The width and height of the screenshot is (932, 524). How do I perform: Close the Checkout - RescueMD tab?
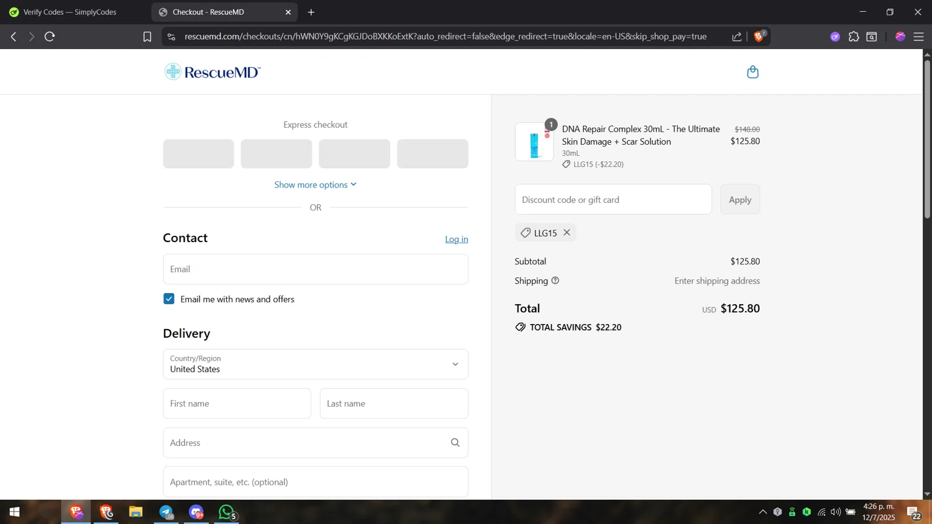(288, 12)
